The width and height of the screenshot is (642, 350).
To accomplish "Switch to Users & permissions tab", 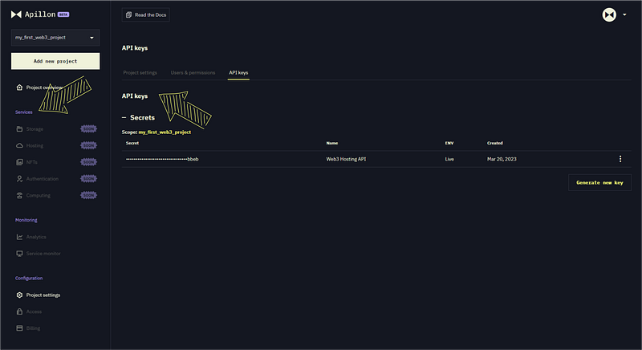I will (x=193, y=73).
